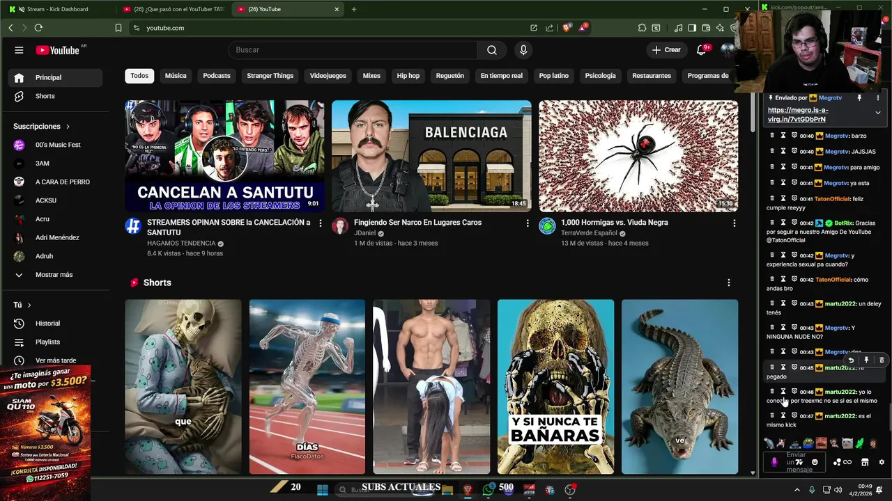Switch to ¿Que pasó con el YouTuber tab
The height and width of the screenshot is (501, 892).
pyautogui.click(x=173, y=9)
